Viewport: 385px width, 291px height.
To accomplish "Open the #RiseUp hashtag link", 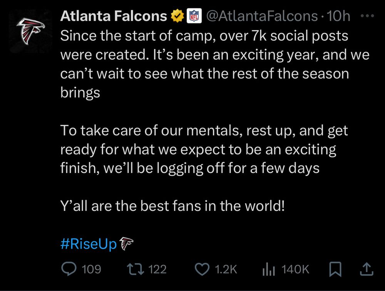I will [89, 244].
